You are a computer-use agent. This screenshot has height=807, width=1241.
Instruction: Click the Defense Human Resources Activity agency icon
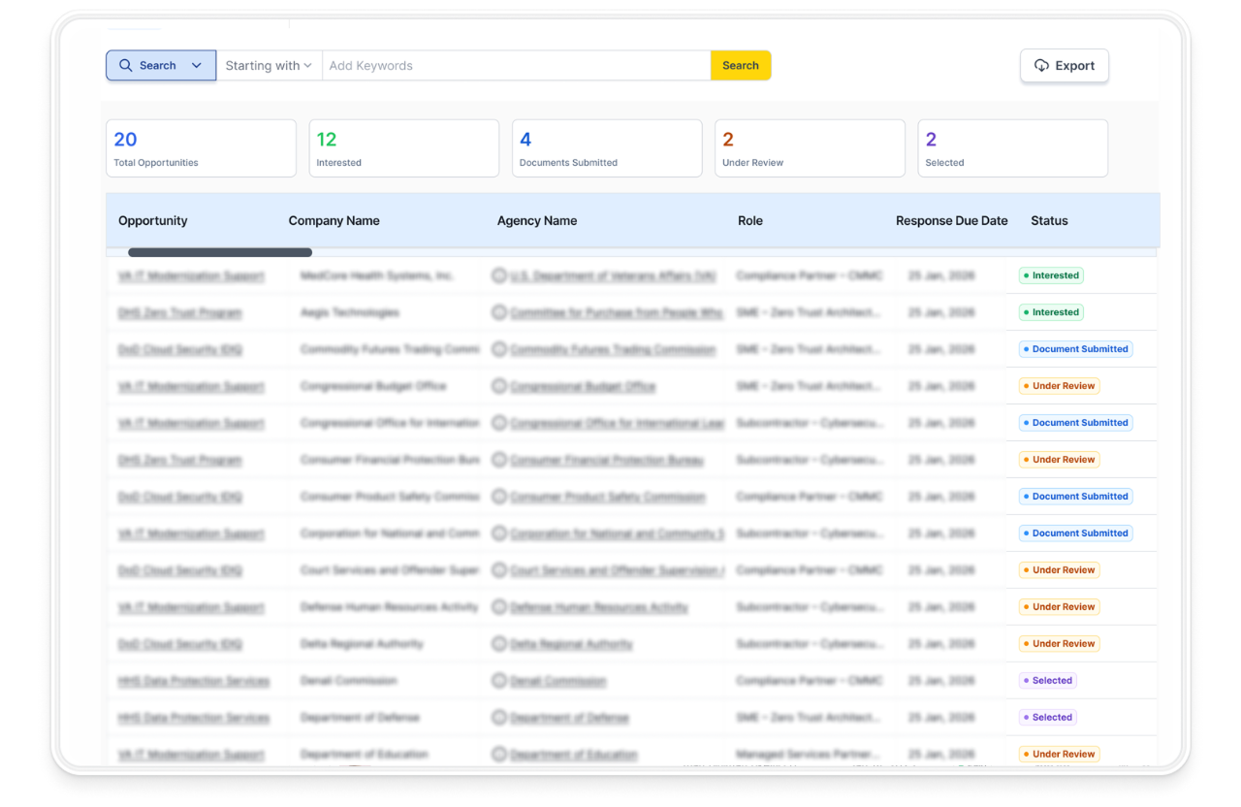point(499,607)
